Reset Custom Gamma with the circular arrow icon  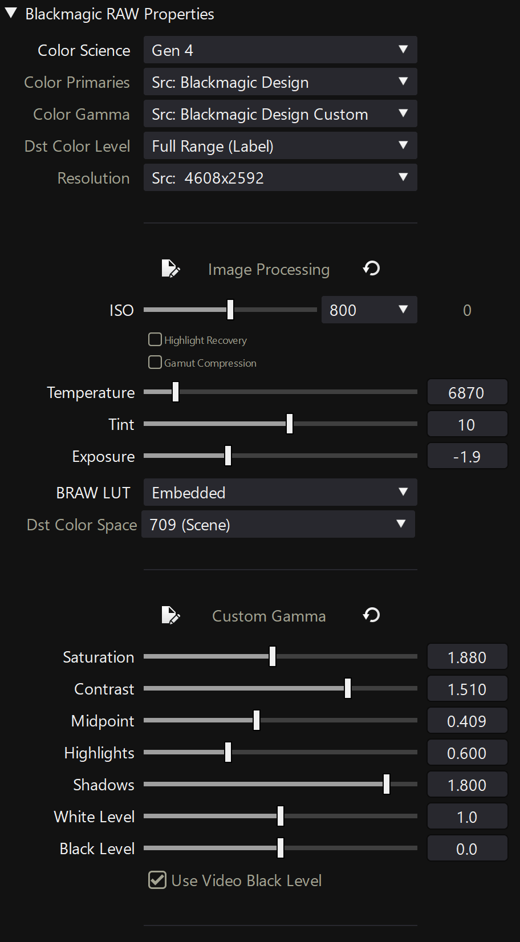pos(371,615)
